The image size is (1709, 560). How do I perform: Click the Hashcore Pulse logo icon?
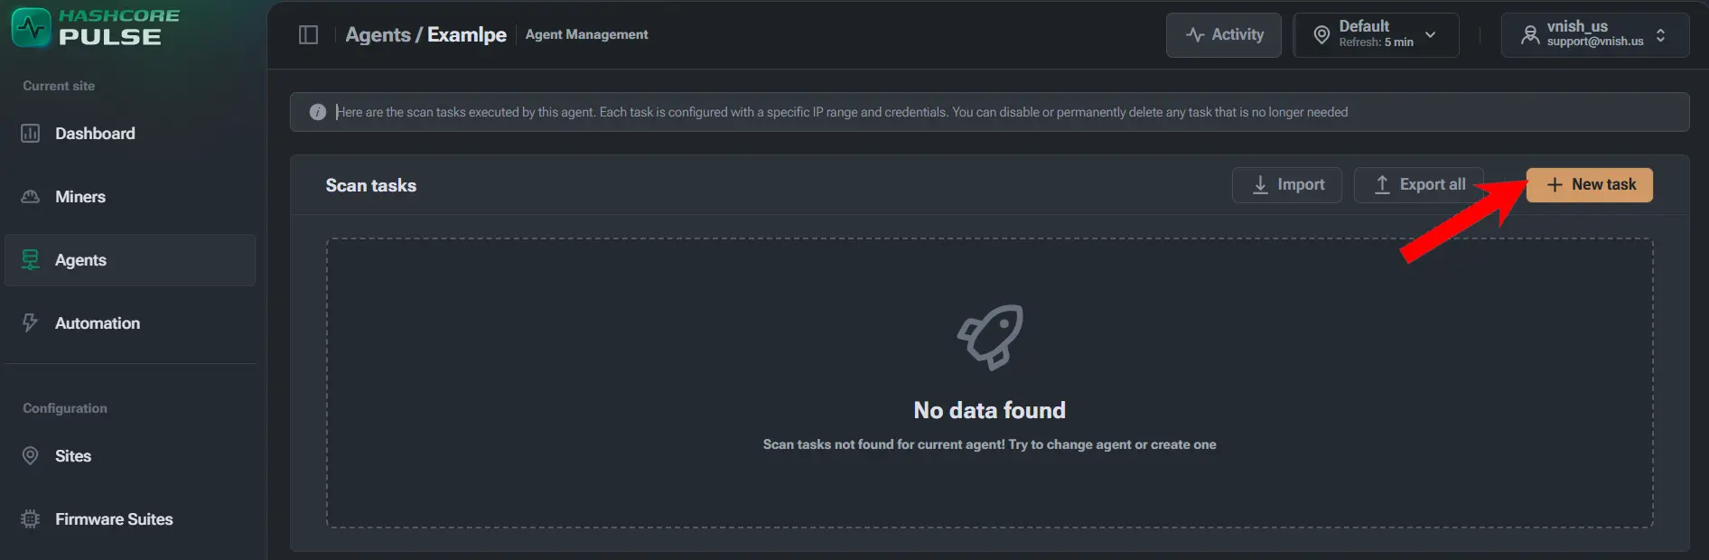tap(32, 28)
